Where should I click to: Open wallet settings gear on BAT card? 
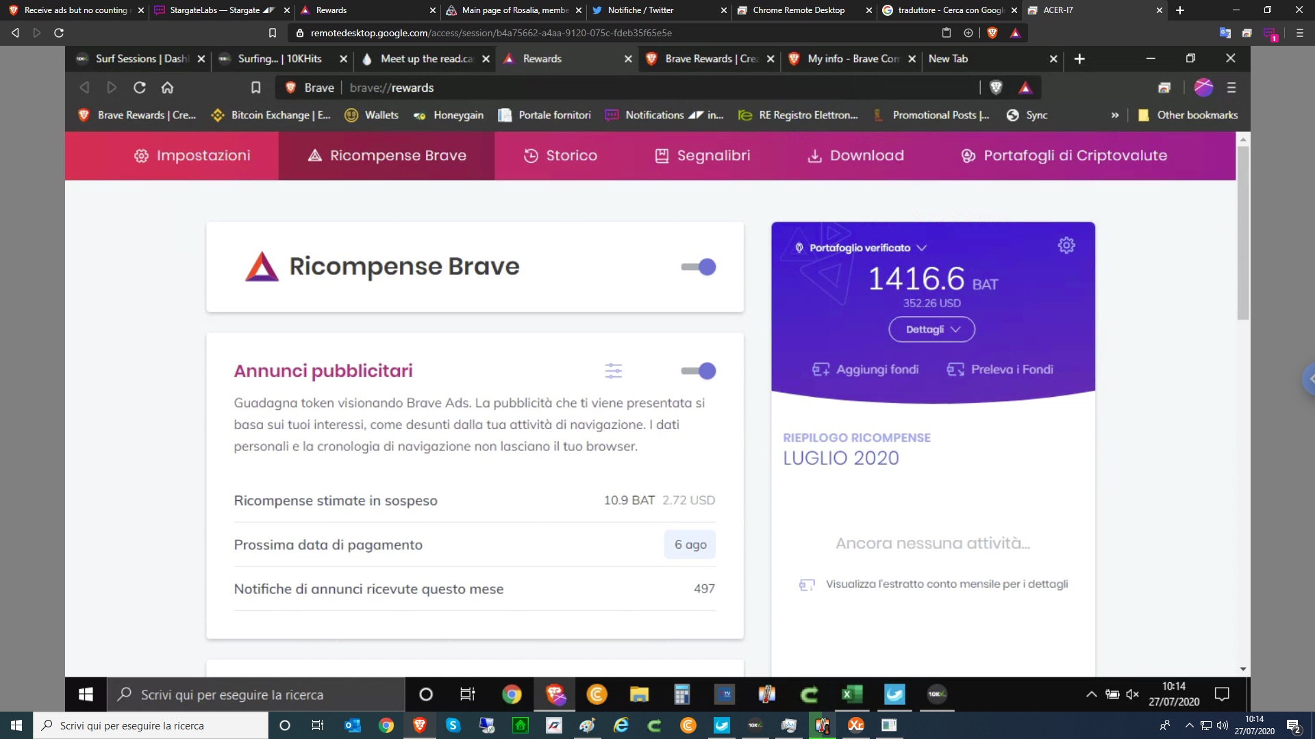pyautogui.click(x=1066, y=245)
